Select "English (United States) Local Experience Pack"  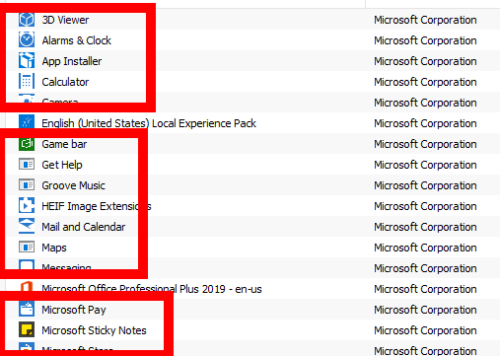(149, 123)
